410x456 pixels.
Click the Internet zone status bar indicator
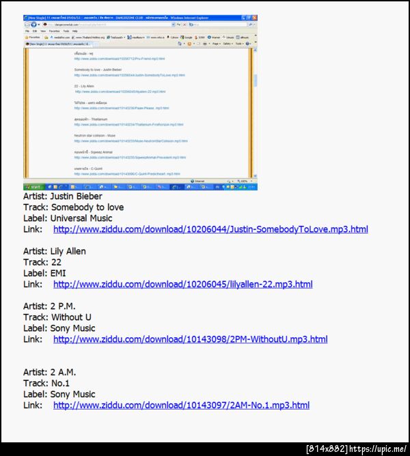(x=197, y=181)
